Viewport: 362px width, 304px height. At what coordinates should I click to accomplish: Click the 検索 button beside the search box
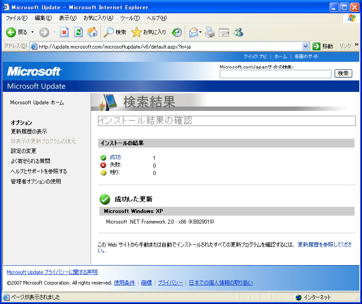tap(343, 73)
